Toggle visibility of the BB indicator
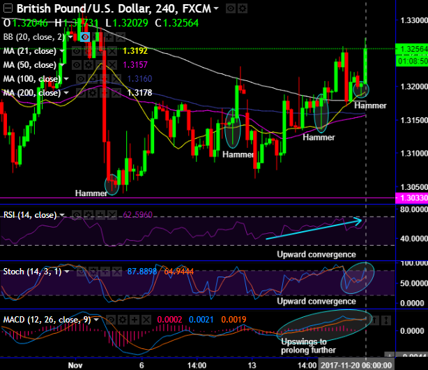Image resolution: width=428 pixels, height=370 pixels. [x=85, y=36]
